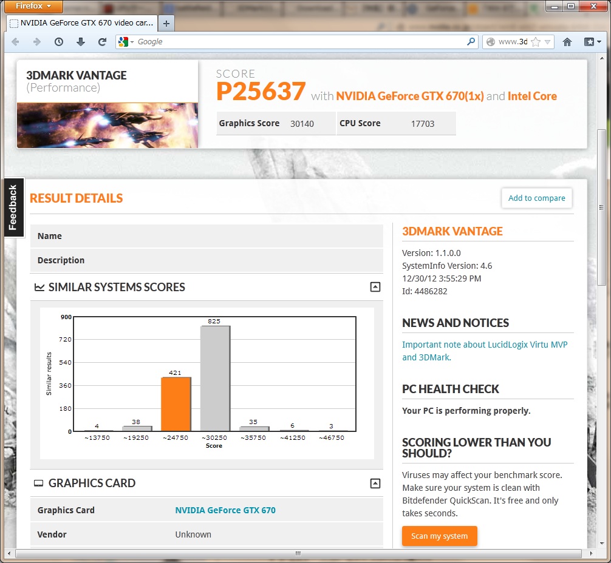This screenshot has height=563, width=611.
Task: Click the orange ~24750 bar in chart
Action: click(x=176, y=404)
